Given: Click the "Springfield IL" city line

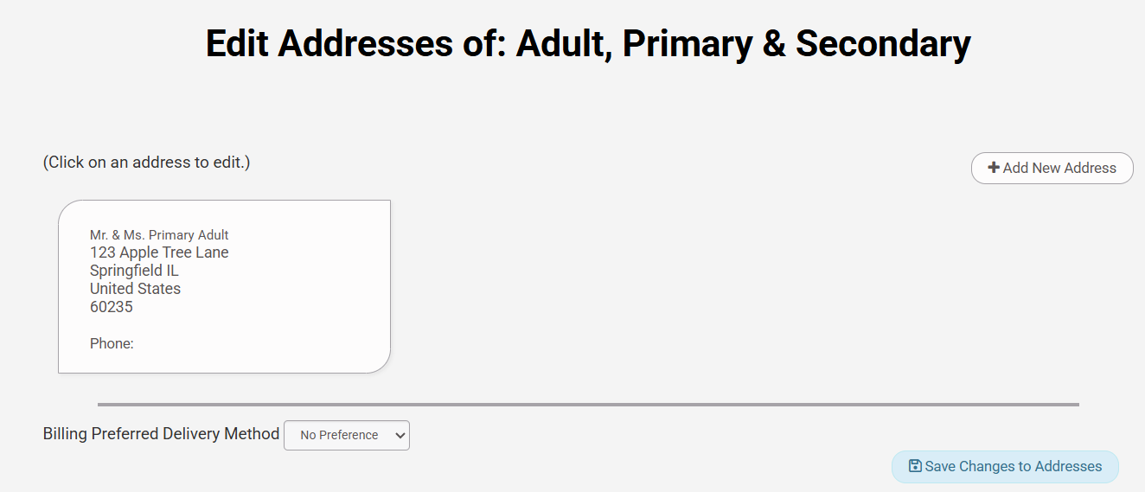Looking at the screenshot, I should (x=134, y=271).
